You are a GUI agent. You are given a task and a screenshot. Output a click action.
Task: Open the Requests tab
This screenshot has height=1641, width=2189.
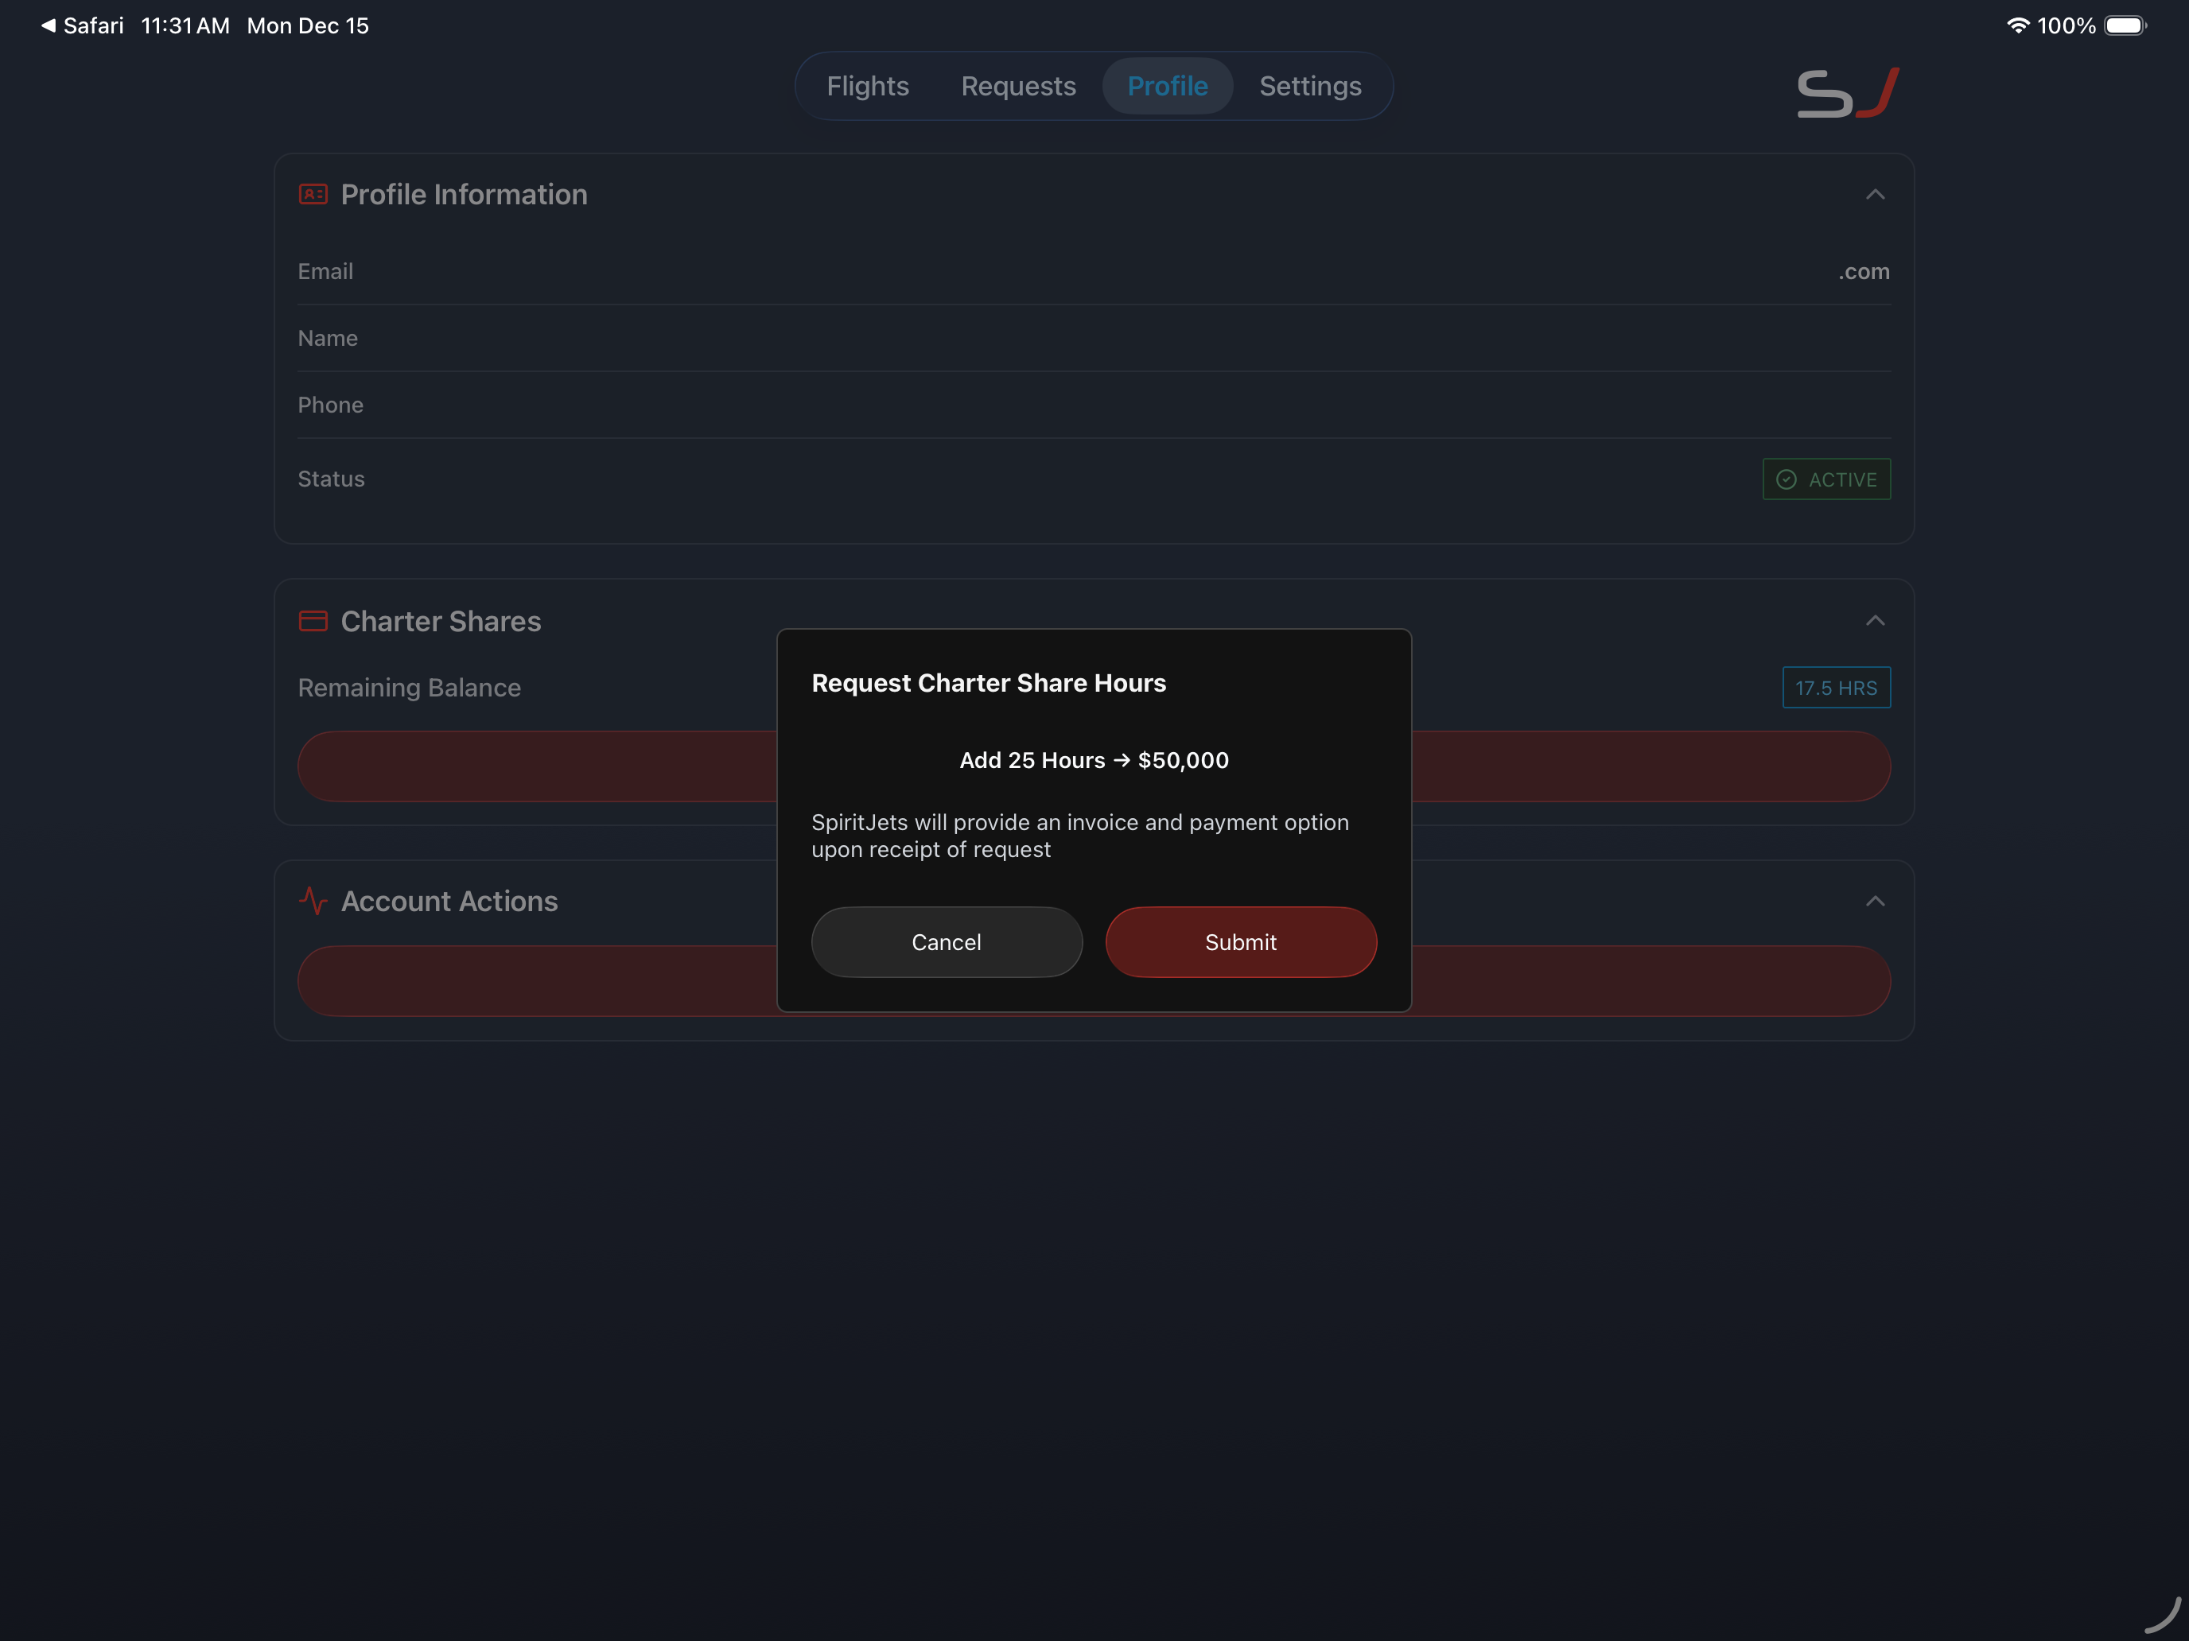click(x=1018, y=86)
